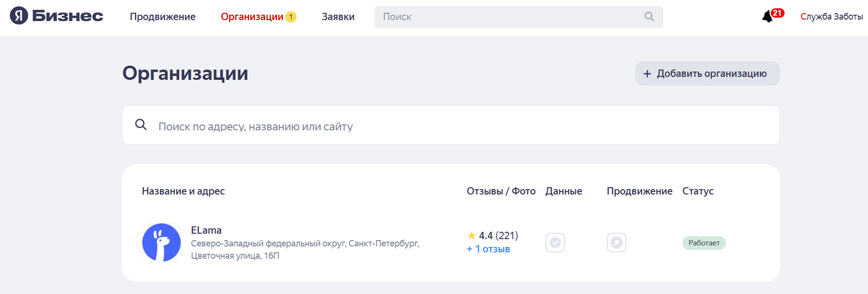Open the ELama organization name link
The height and width of the screenshot is (294, 868).
pyautogui.click(x=206, y=230)
